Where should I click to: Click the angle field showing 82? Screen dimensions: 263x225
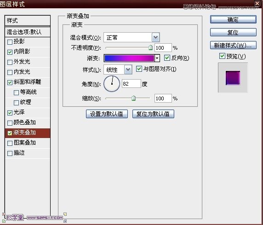click(131, 84)
